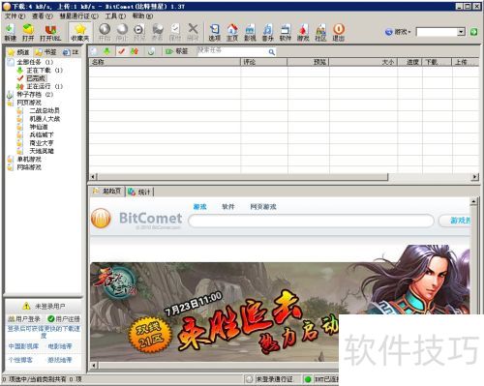Click the 退出 (Exit) orange icon
484x386 pixels.
pyautogui.click(x=339, y=32)
